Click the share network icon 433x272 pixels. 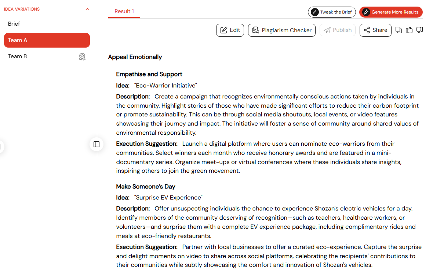pyautogui.click(x=367, y=30)
